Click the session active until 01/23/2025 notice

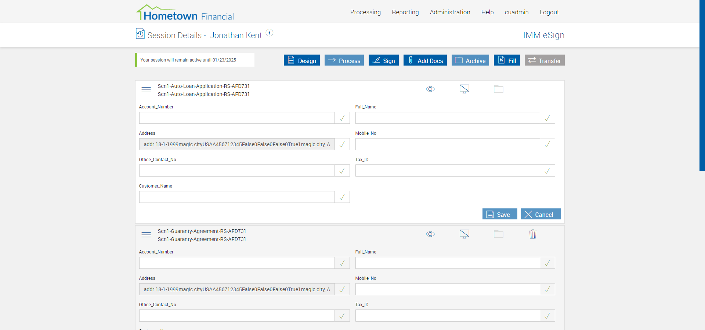[x=195, y=60]
